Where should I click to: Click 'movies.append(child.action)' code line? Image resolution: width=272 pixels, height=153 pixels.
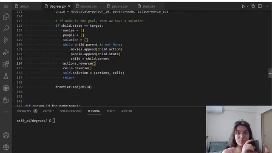[96, 49]
